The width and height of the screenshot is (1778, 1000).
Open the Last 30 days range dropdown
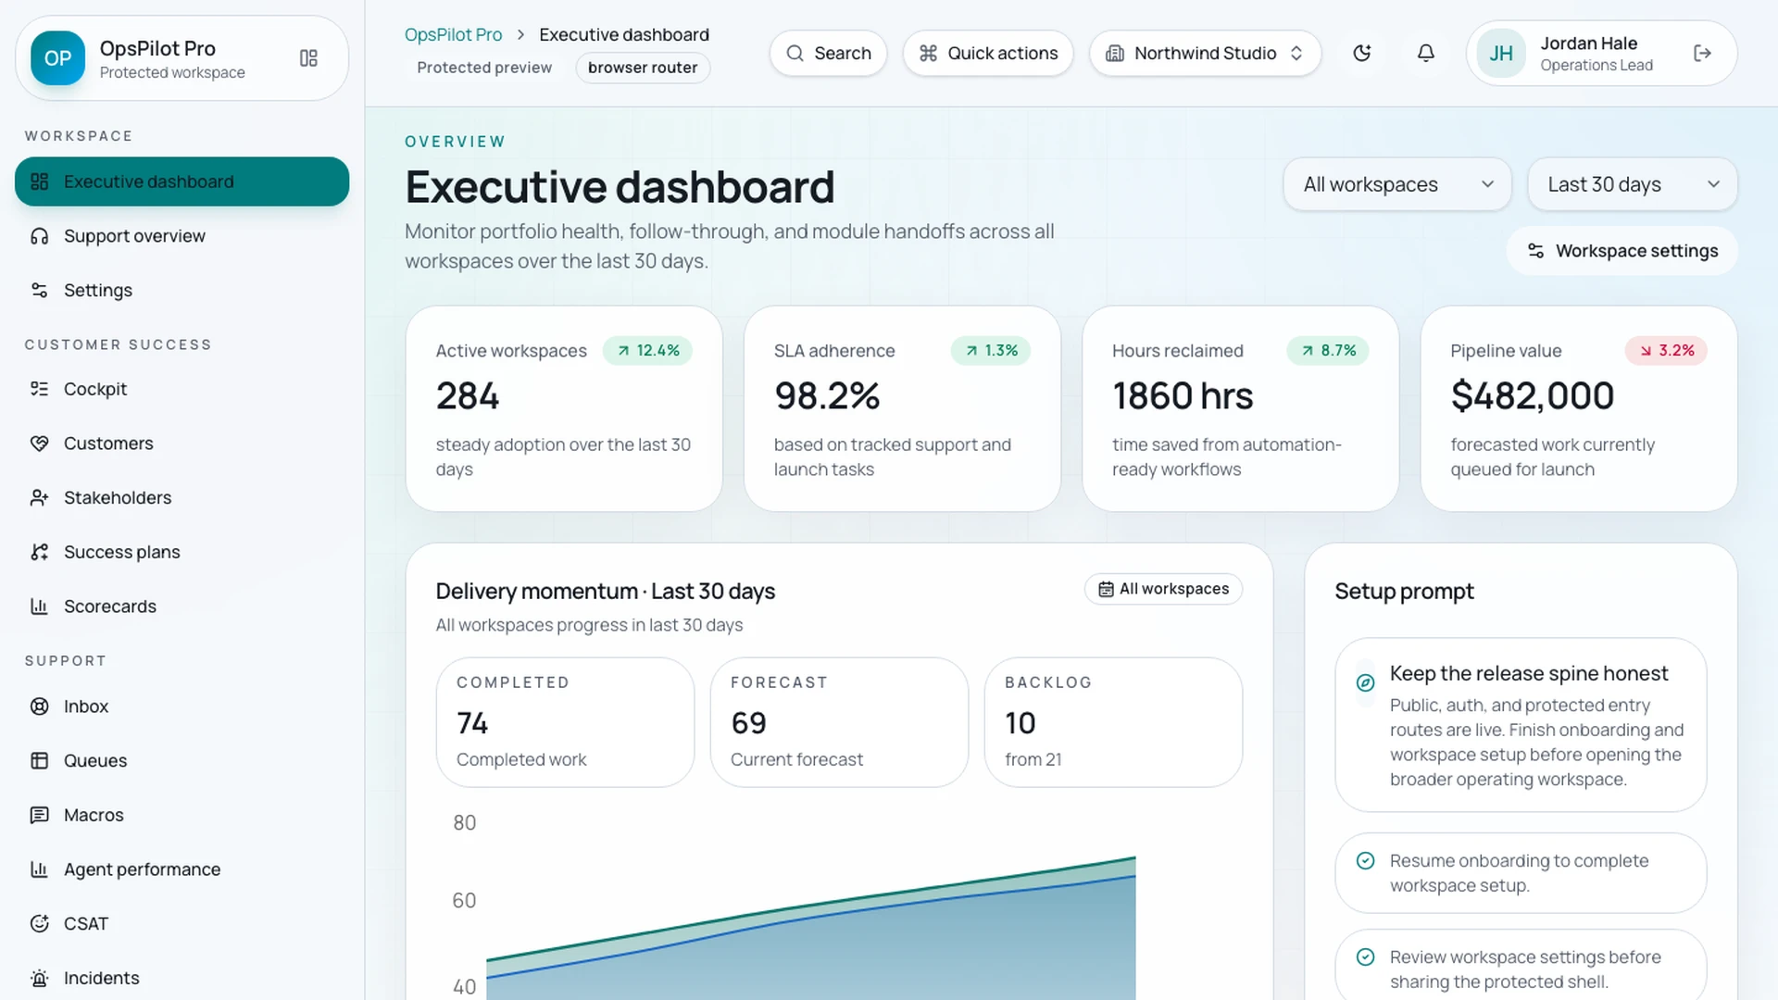[1633, 184]
